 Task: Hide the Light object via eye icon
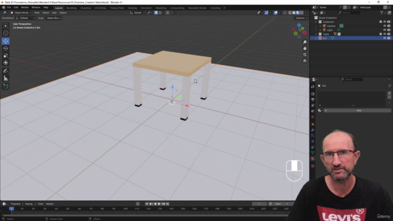coord(384,30)
